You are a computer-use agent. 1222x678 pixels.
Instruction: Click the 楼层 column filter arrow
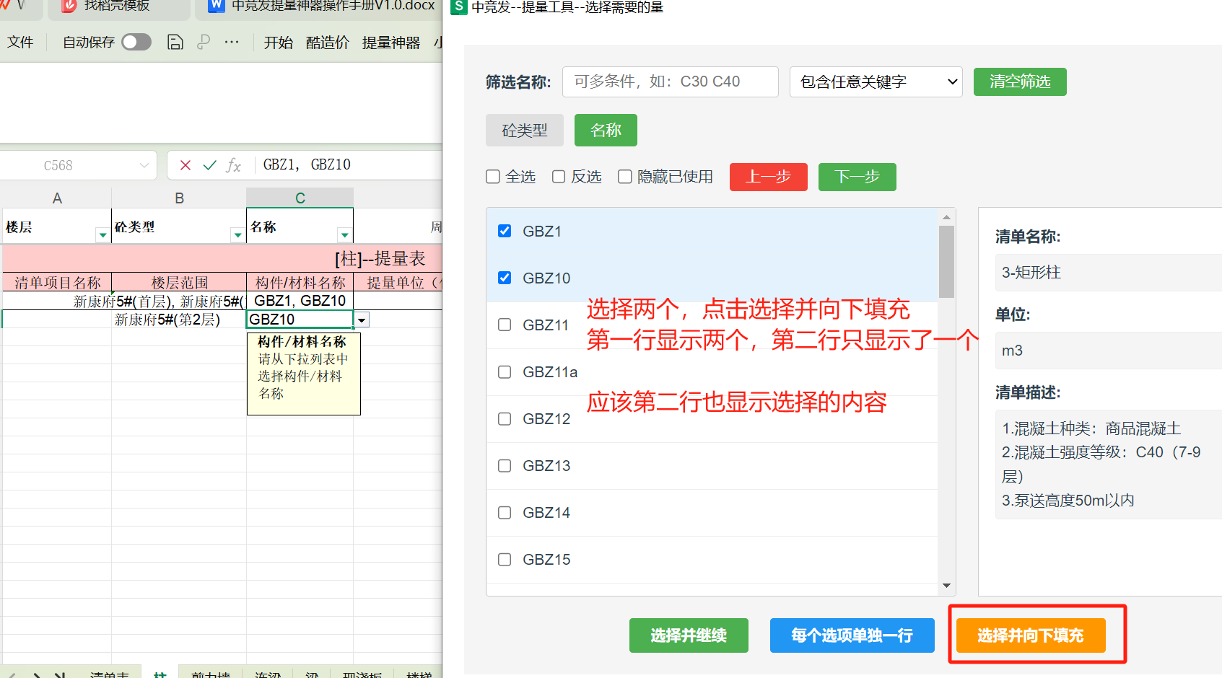click(102, 235)
